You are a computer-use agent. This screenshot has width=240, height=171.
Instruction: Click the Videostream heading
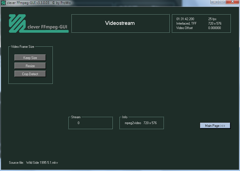tap(120, 23)
